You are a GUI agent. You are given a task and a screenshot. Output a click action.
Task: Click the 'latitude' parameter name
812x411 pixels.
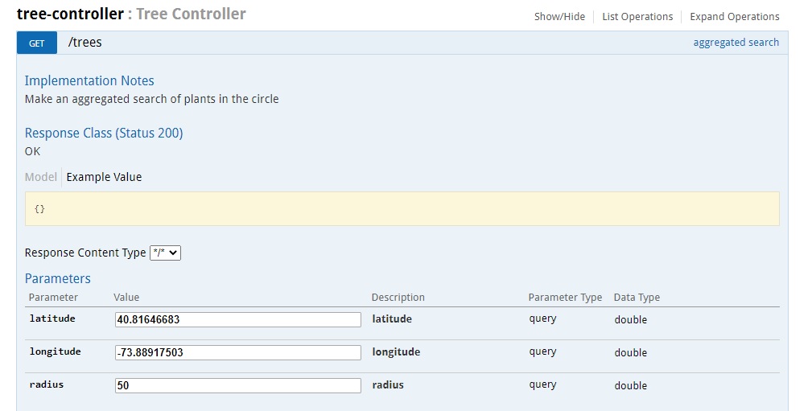pyautogui.click(x=52, y=319)
